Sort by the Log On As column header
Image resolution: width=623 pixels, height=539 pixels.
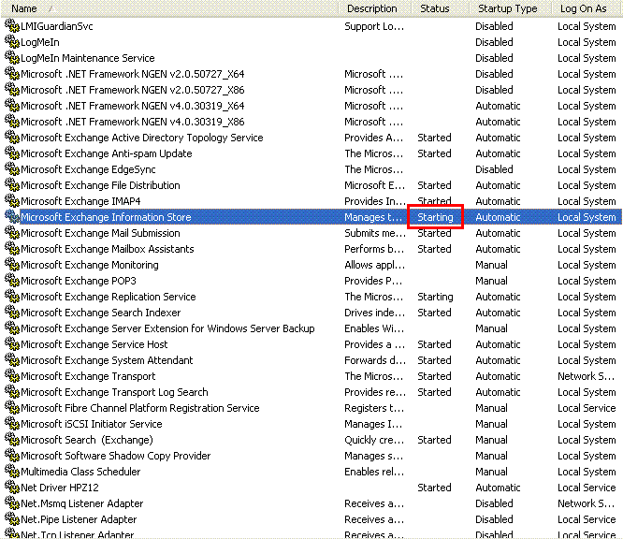(587, 8)
